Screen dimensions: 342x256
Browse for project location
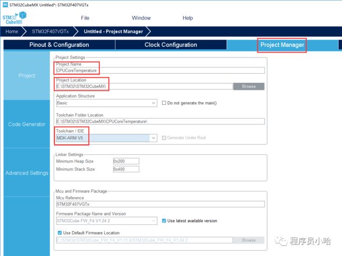coord(249,86)
